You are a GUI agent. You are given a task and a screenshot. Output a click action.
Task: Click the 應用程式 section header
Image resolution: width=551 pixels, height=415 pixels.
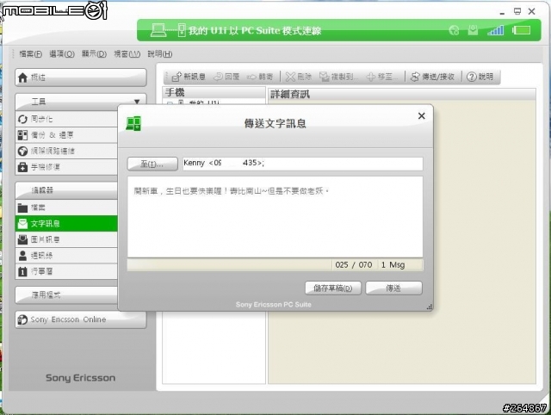point(66,294)
